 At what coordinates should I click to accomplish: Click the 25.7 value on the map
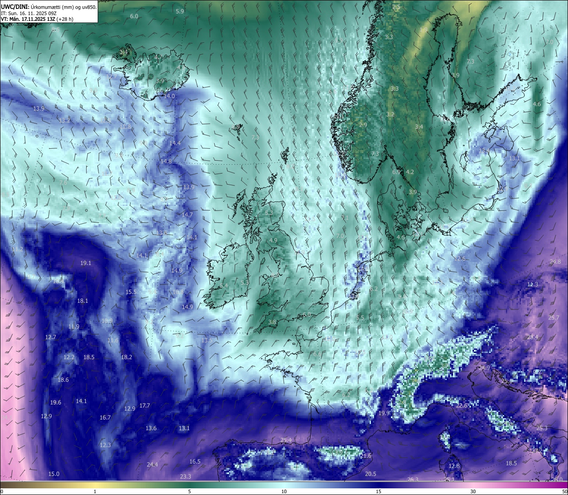coord(554,317)
